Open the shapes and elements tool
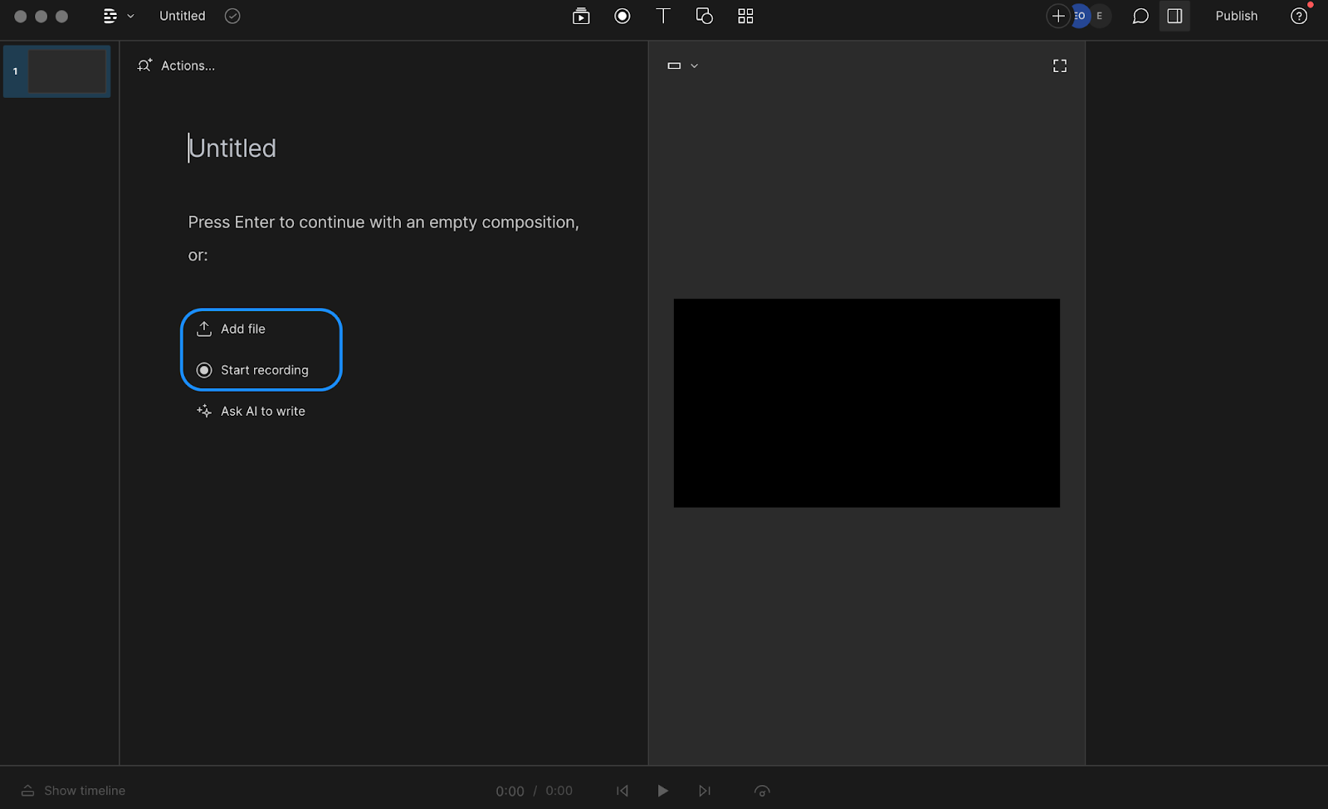 click(x=704, y=16)
